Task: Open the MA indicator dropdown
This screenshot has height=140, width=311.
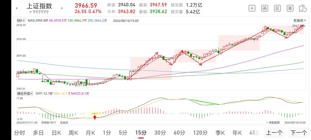Action: 21,20
